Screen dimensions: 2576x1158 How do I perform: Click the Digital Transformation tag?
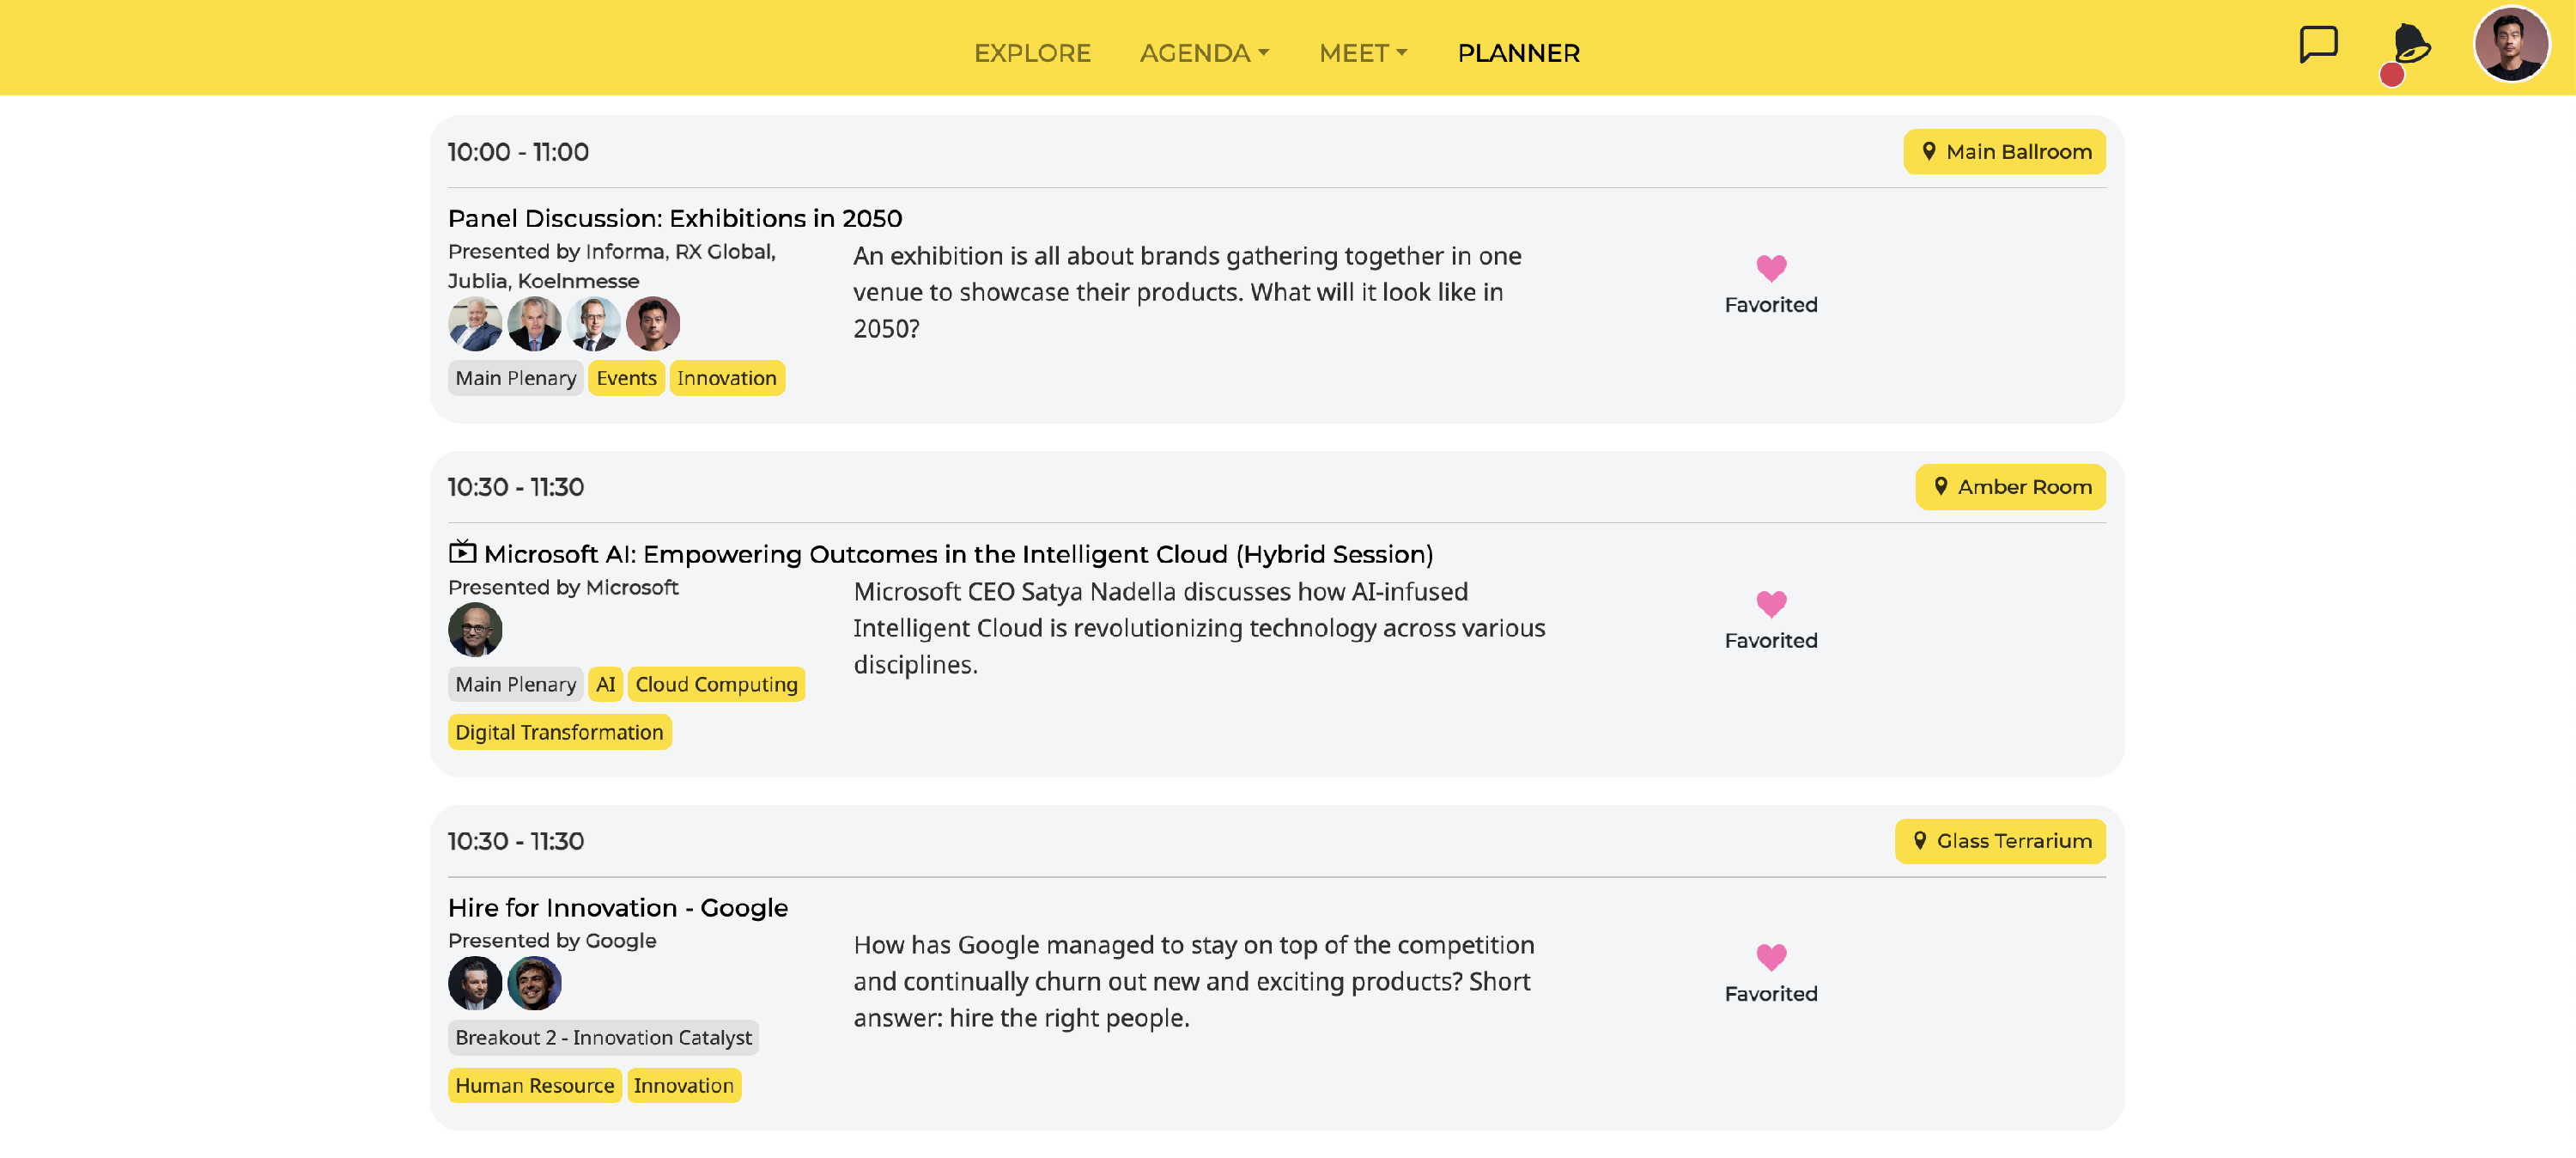(559, 733)
